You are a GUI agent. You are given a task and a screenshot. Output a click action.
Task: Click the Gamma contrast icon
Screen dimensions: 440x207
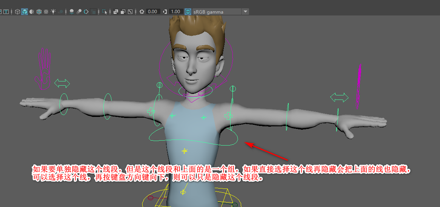point(165,12)
